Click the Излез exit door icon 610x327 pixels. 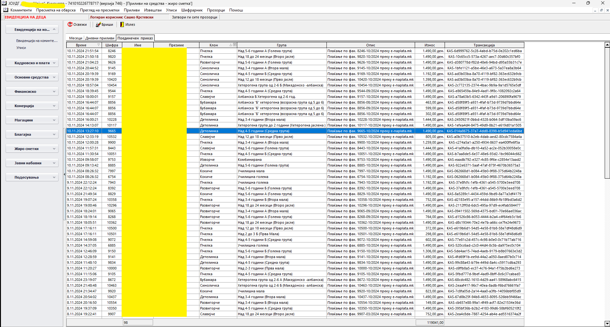point(122,24)
